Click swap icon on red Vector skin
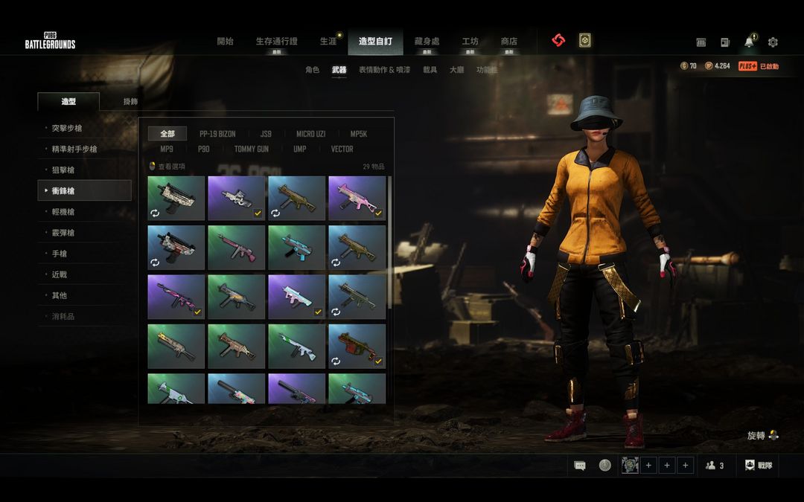The width and height of the screenshot is (804, 502). (336, 361)
